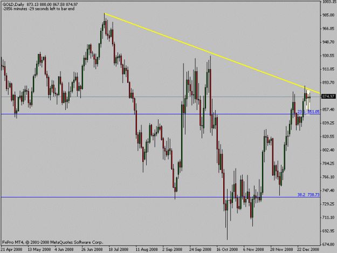Click the 21 Apr 2008 date label
This screenshot has width=337, height=253.
12,249
